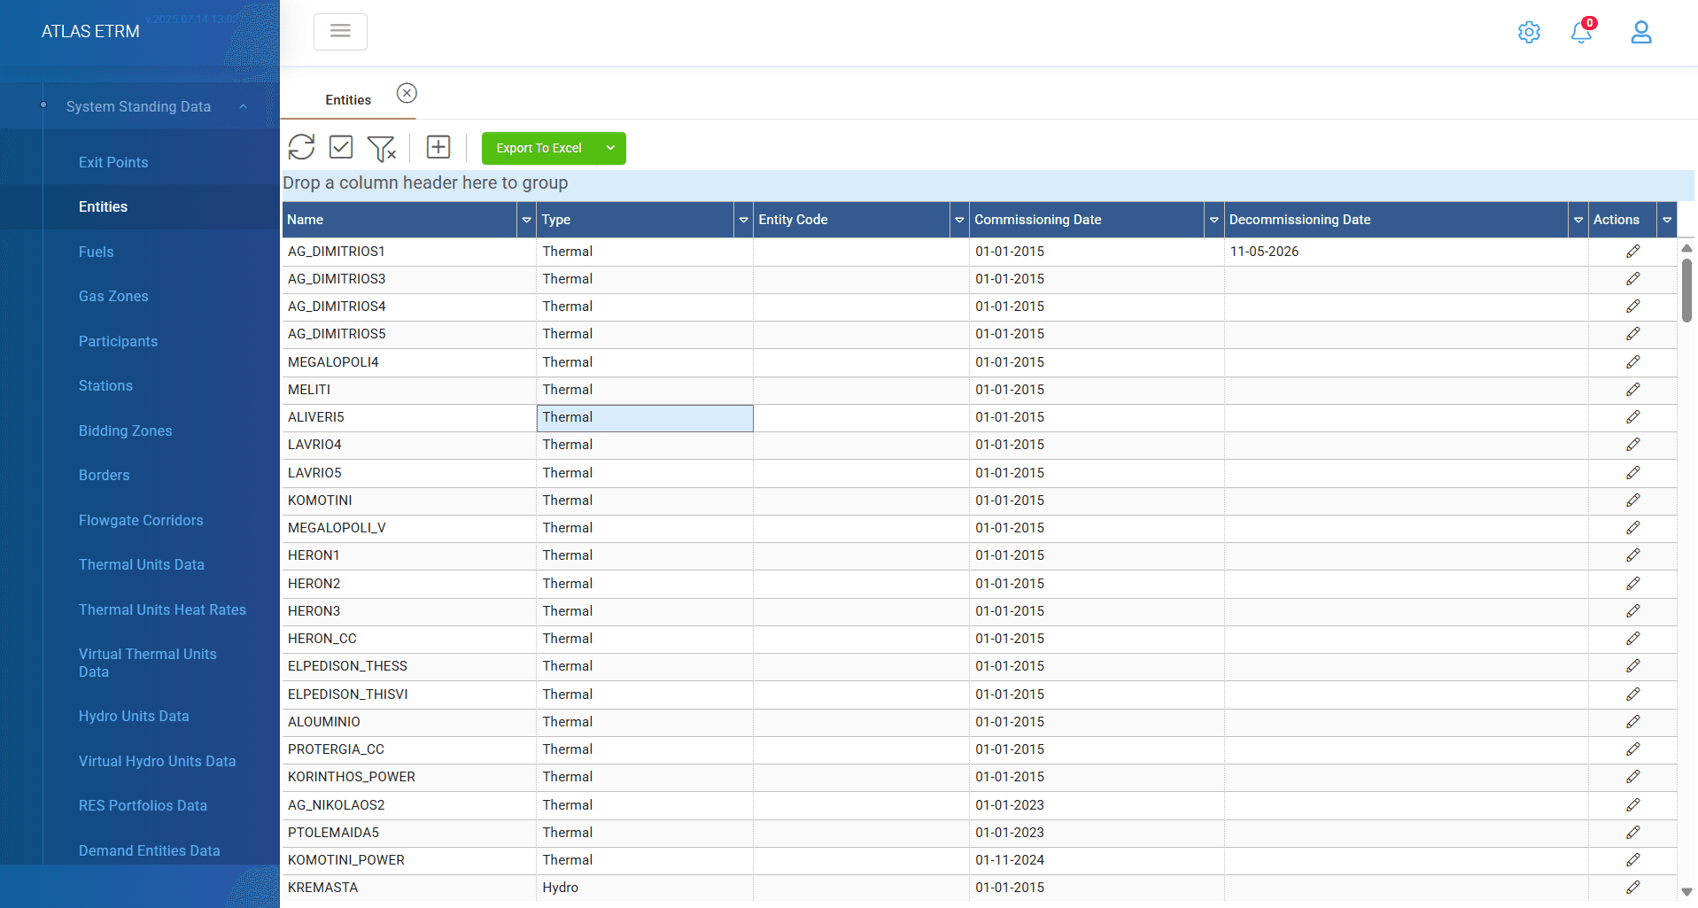The image size is (1698, 908).
Task: Open the settings gear icon
Action: (x=1529, y=33)
